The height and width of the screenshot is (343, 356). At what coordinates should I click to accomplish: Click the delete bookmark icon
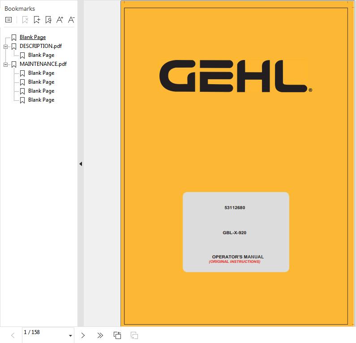tap(25, 20)
